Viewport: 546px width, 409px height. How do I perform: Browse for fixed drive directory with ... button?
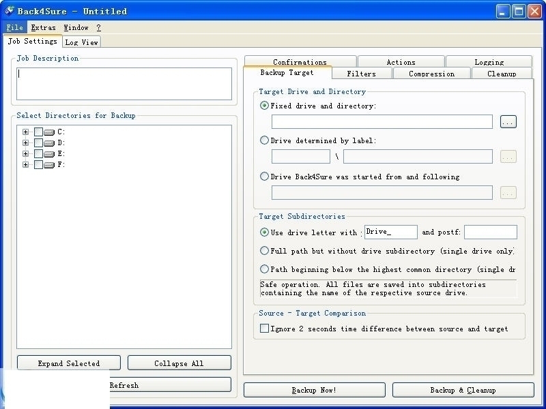(508, 122)
